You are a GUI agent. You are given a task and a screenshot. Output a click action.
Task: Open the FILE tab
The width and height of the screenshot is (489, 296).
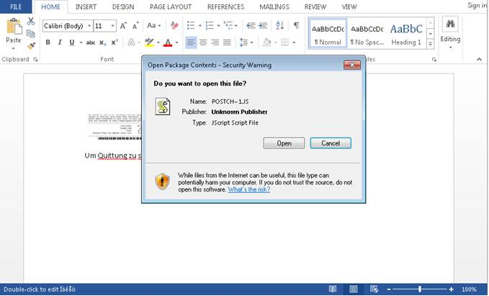pos(16,6)
